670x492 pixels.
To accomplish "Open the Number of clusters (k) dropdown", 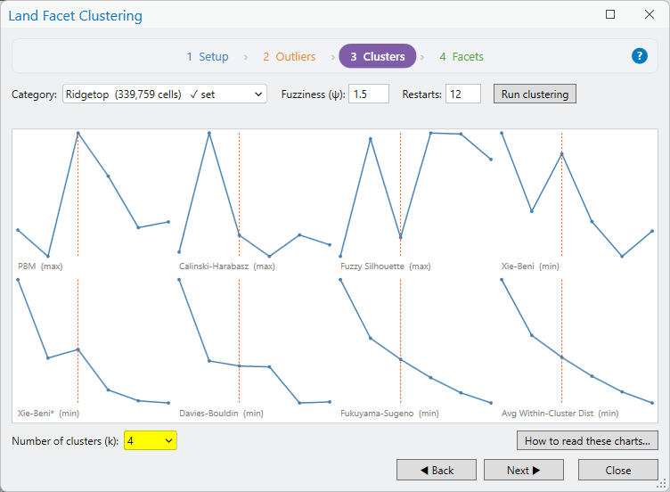I will coord(150,440).
